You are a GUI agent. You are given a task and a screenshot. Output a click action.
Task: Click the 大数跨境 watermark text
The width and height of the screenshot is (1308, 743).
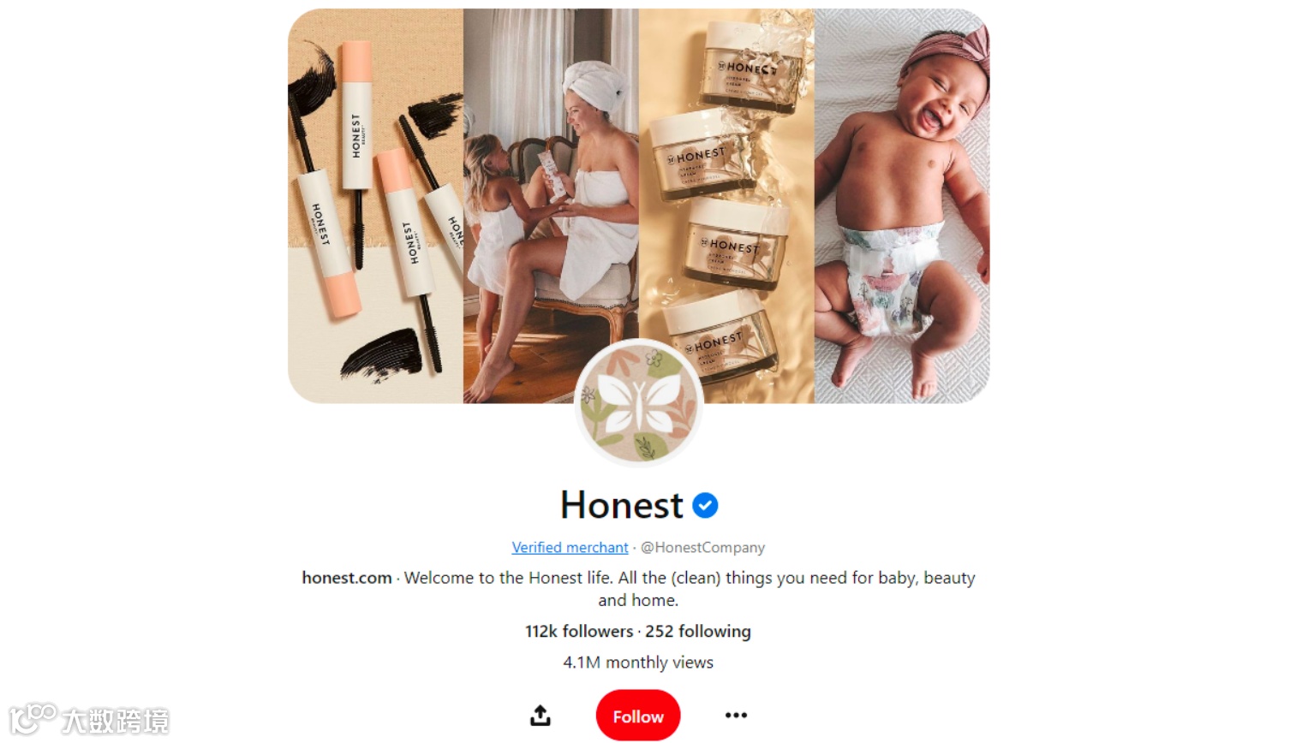pos(116,721)
